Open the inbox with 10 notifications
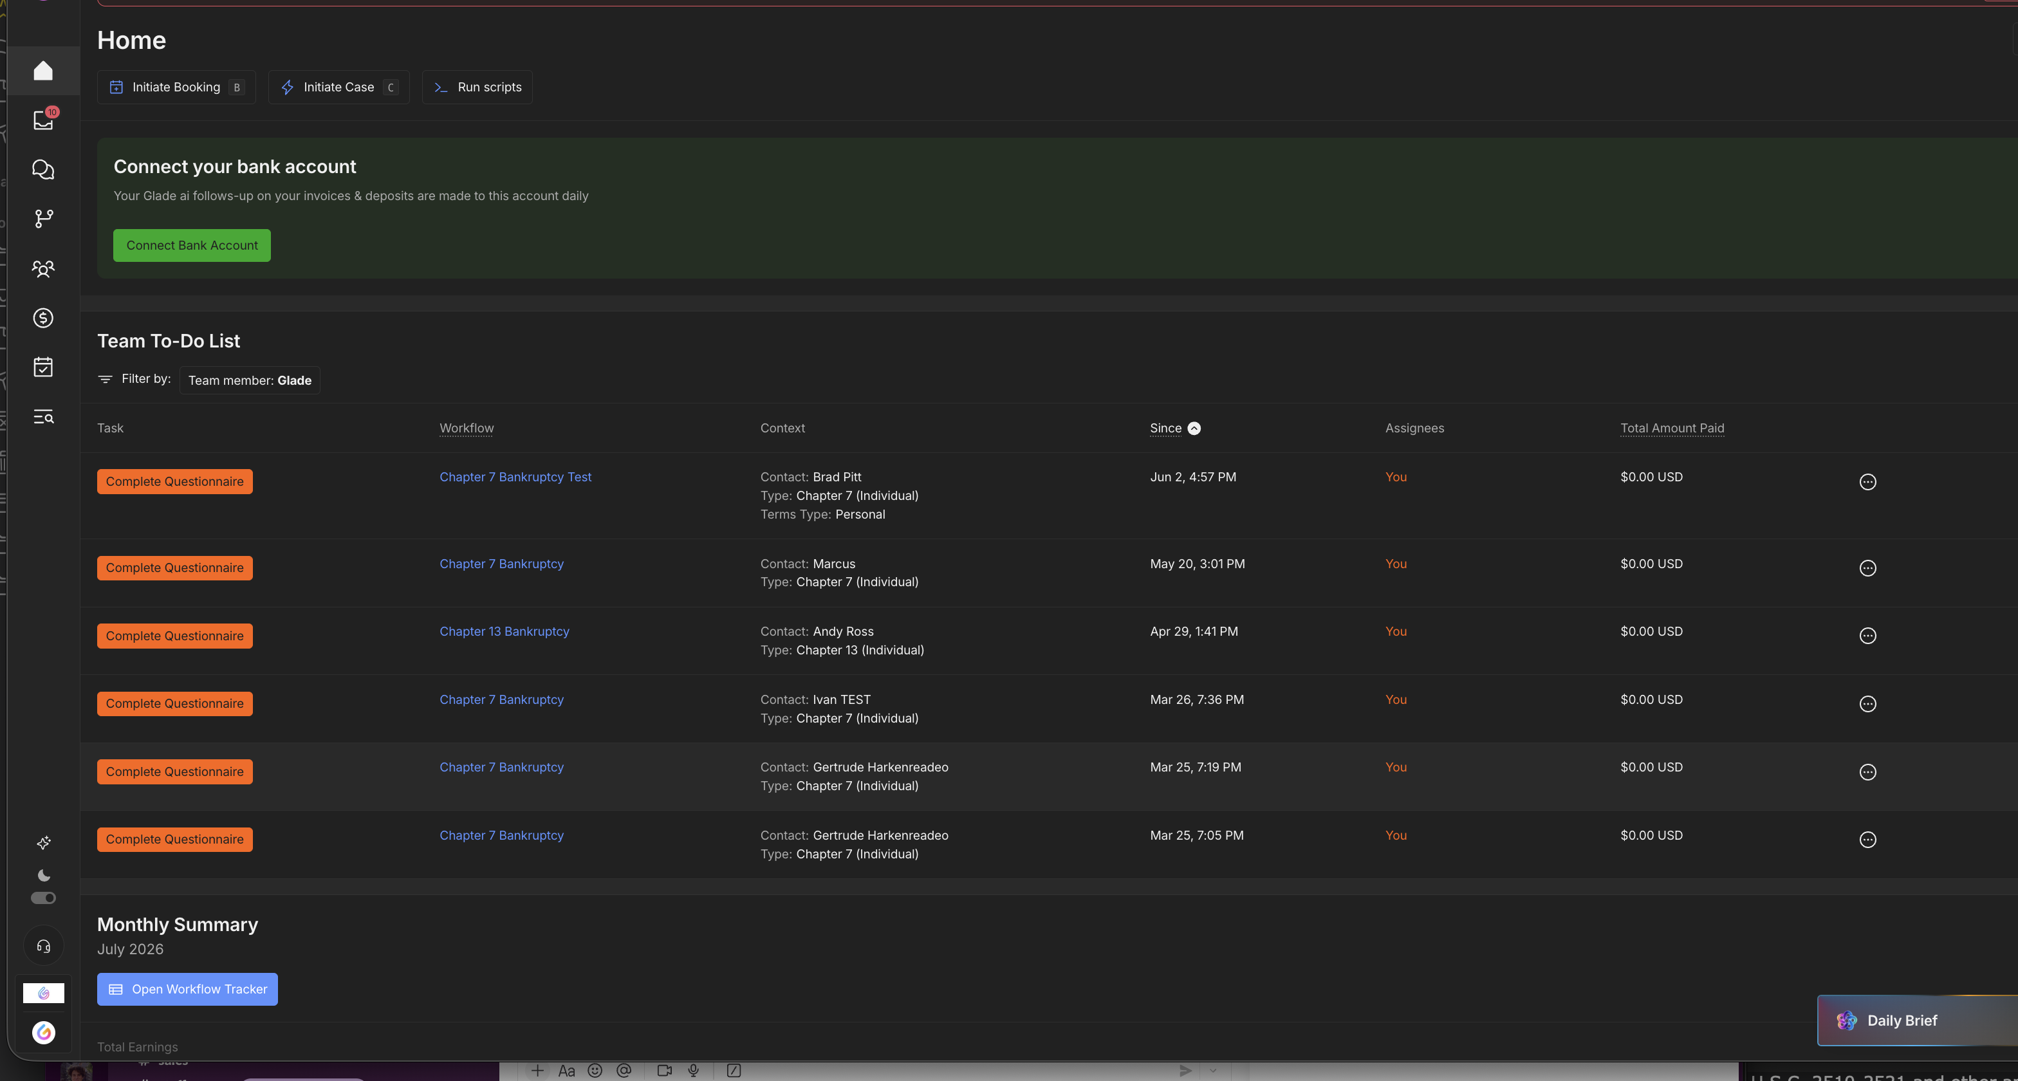The width and height of the screenshot is (2018, 1081). click(x=43, y=119)
